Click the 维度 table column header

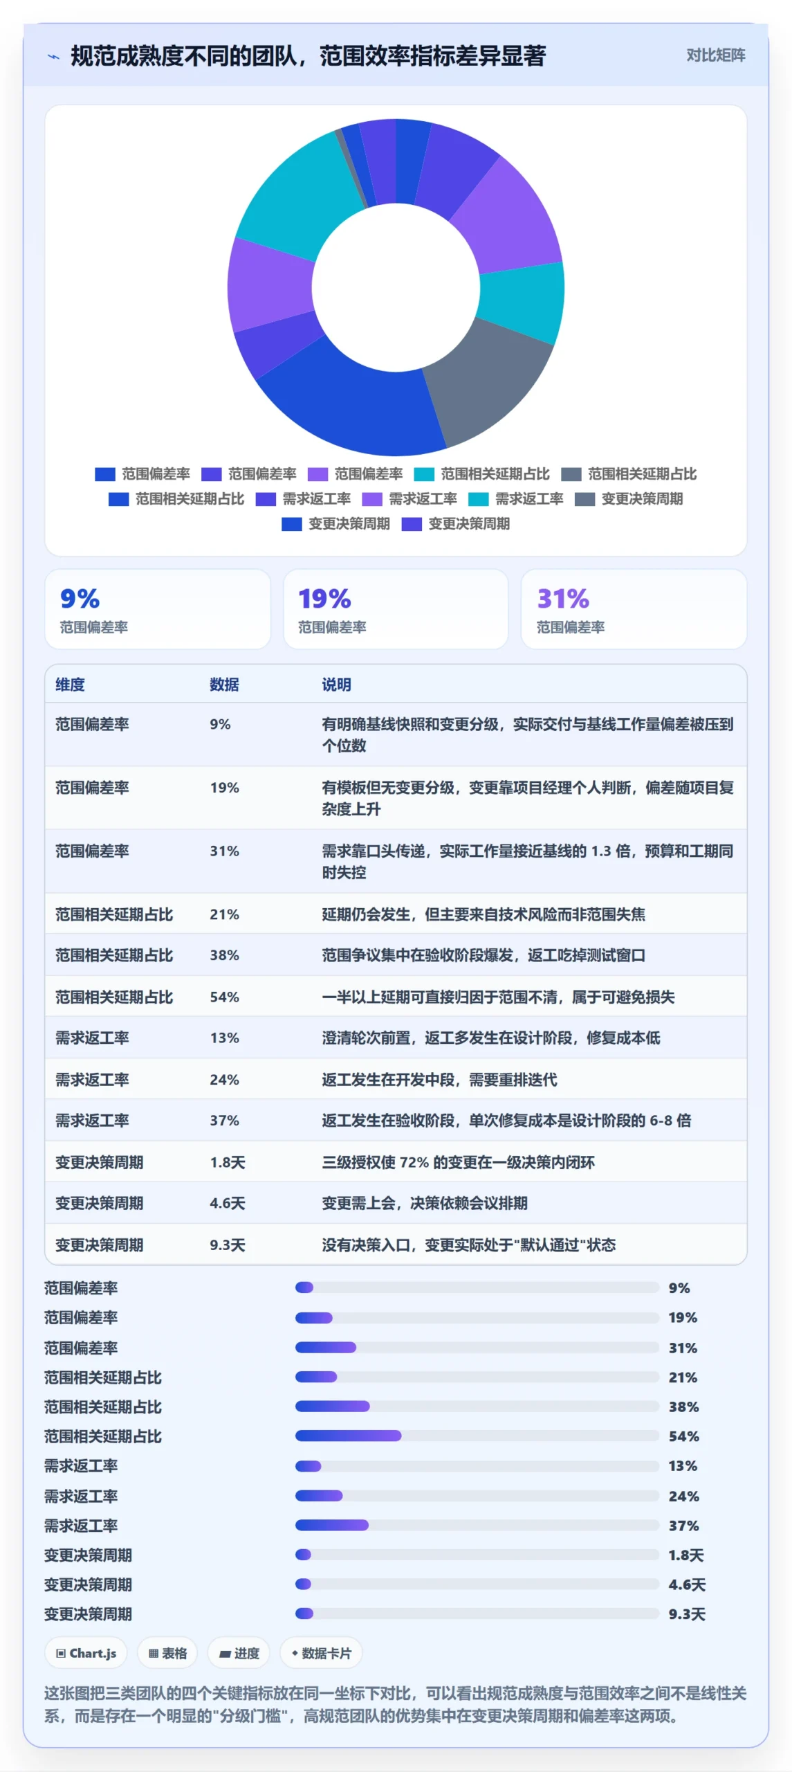click(x=70, y=685)
